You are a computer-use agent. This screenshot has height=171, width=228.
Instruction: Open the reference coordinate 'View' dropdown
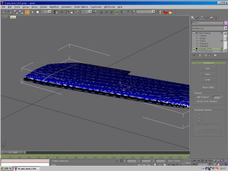pyautogui.click(x=90, y=11)
